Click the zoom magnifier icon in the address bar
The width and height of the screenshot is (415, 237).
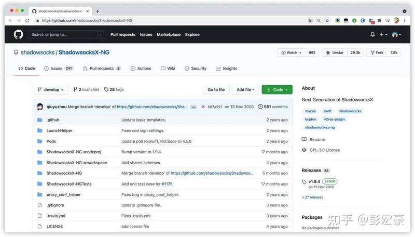pyautogui.click(x=319, y=20)
